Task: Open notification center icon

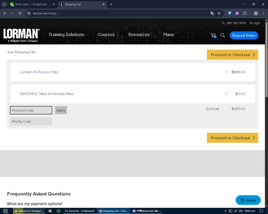Action: [x=261, y=211]
